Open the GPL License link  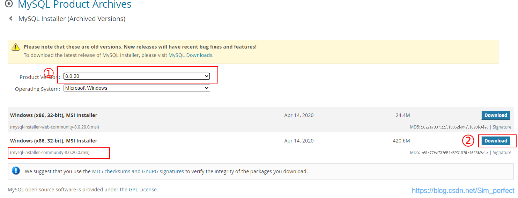143,190
